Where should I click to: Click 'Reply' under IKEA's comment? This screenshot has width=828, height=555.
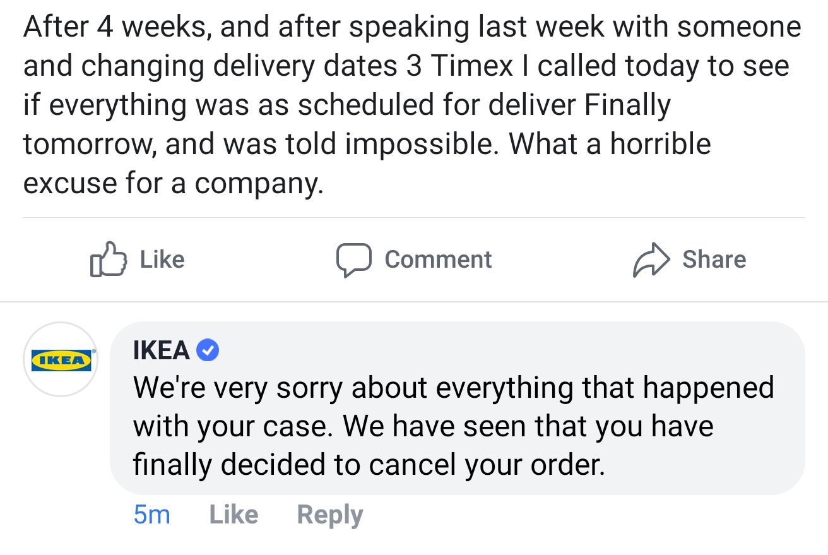click(x=329, y=514)
